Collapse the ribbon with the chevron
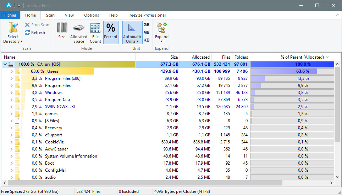Viewport: 342px width, 195px height. click(338, 15)
